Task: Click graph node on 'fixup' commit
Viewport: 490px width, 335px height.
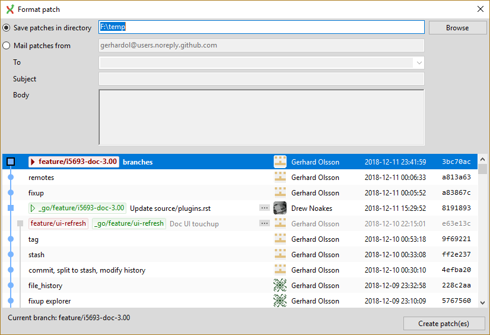Action: (x=11, y=192)
